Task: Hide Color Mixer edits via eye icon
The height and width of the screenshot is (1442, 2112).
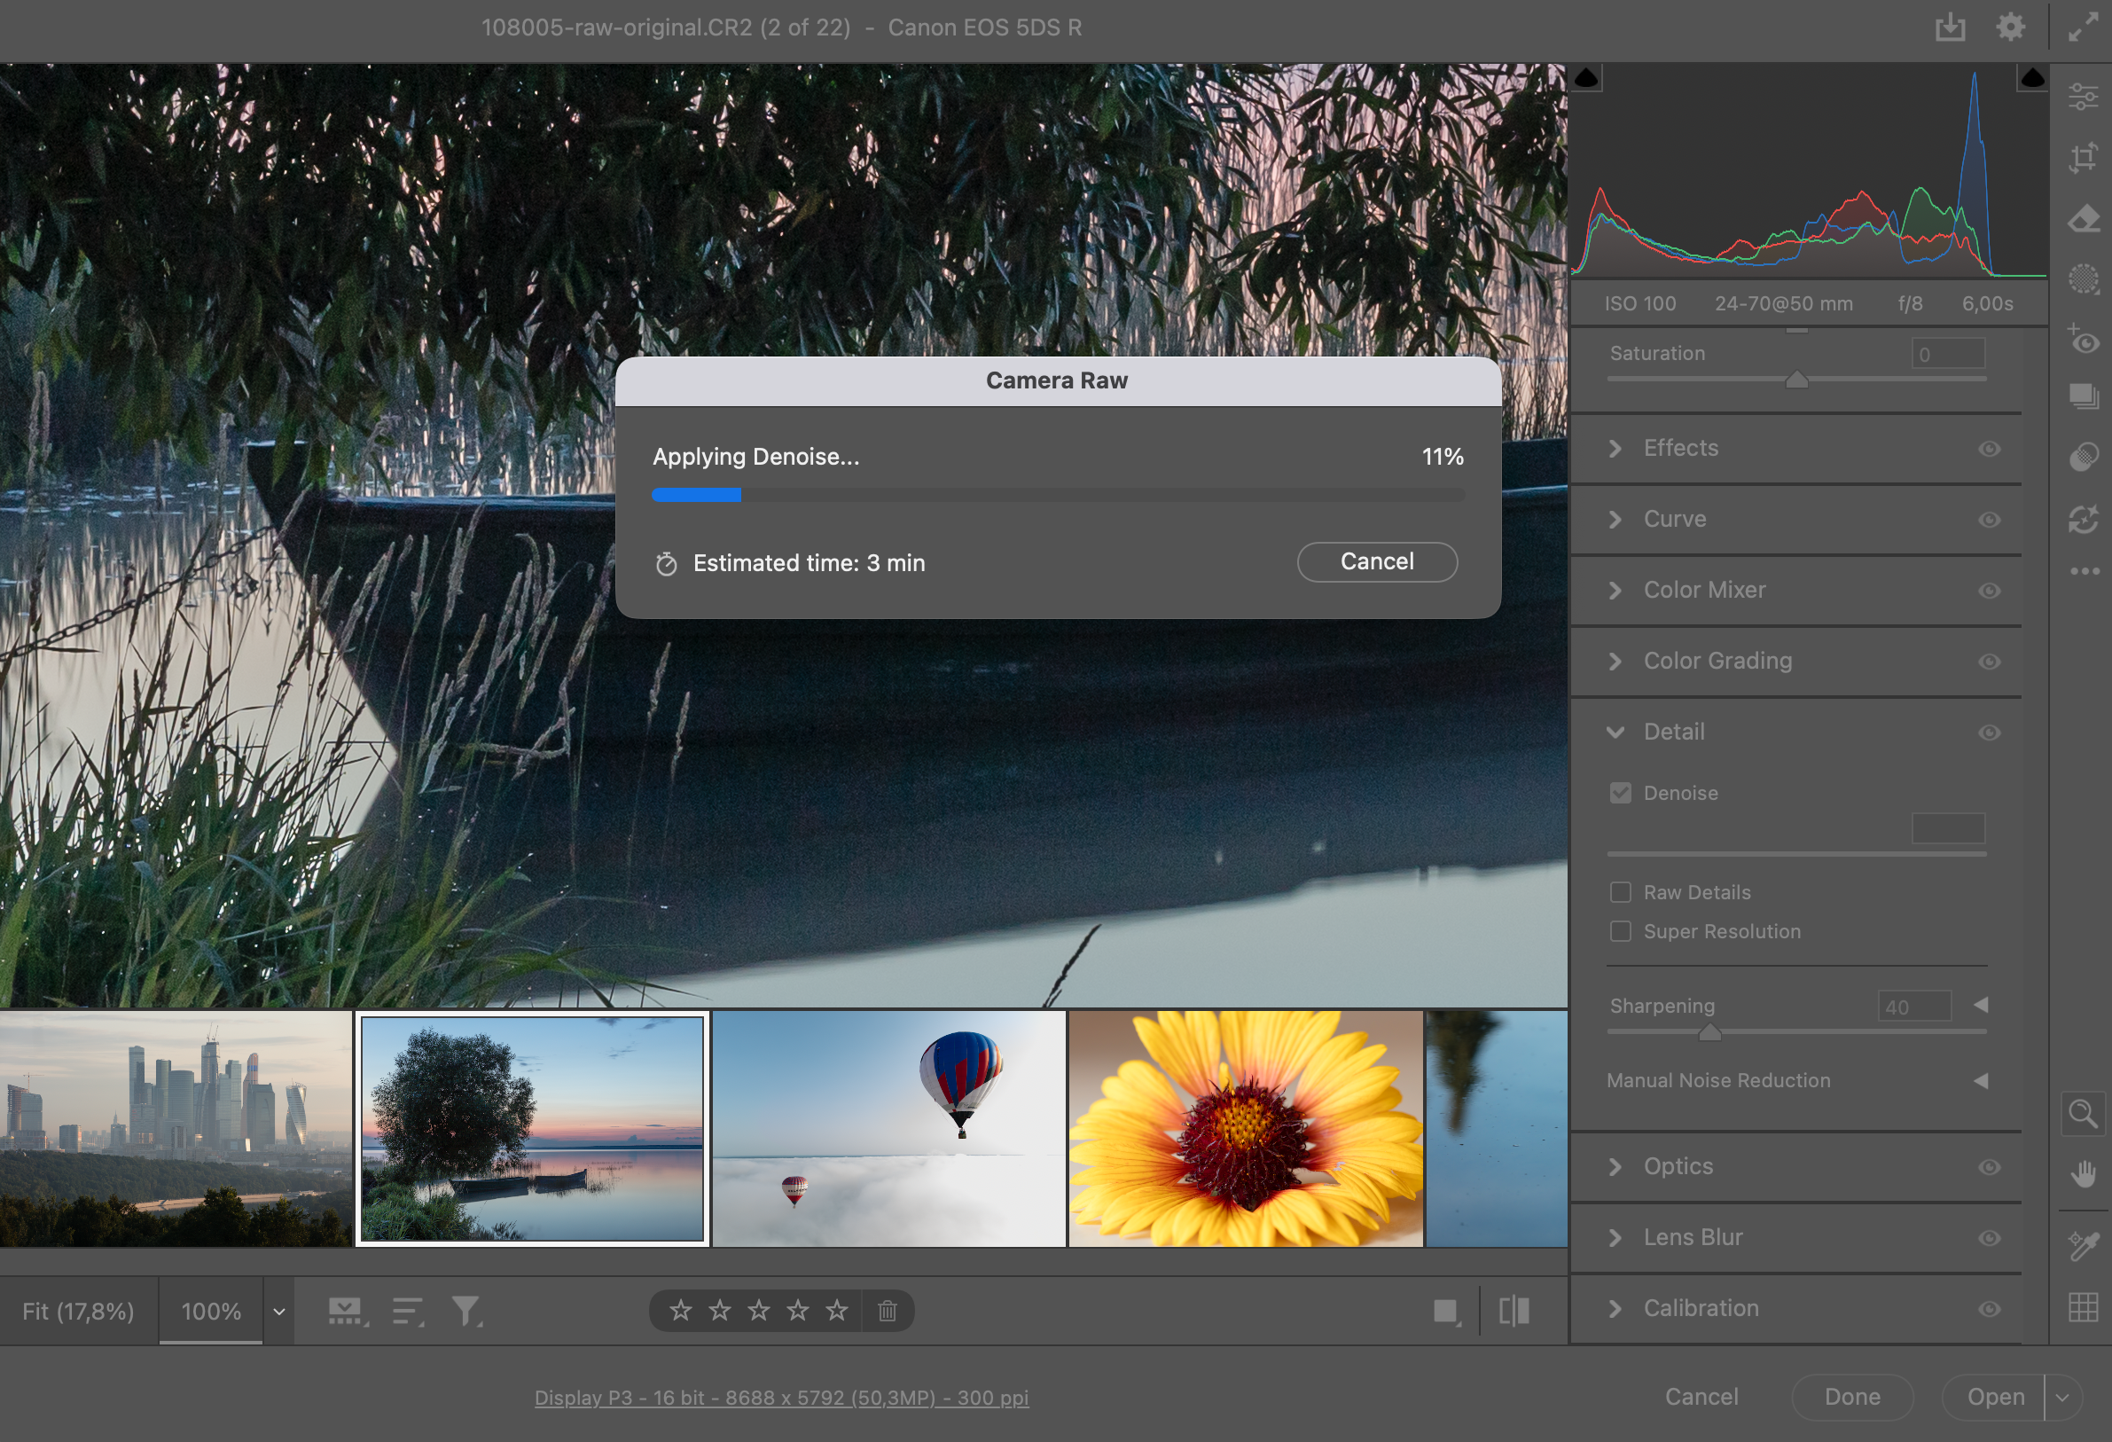Action: tap(1990, 591)
